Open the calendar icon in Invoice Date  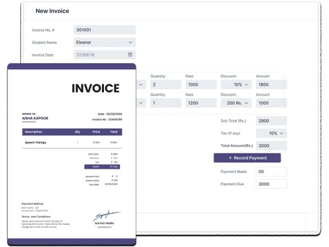pyautogui.click(x=130, y=55)
